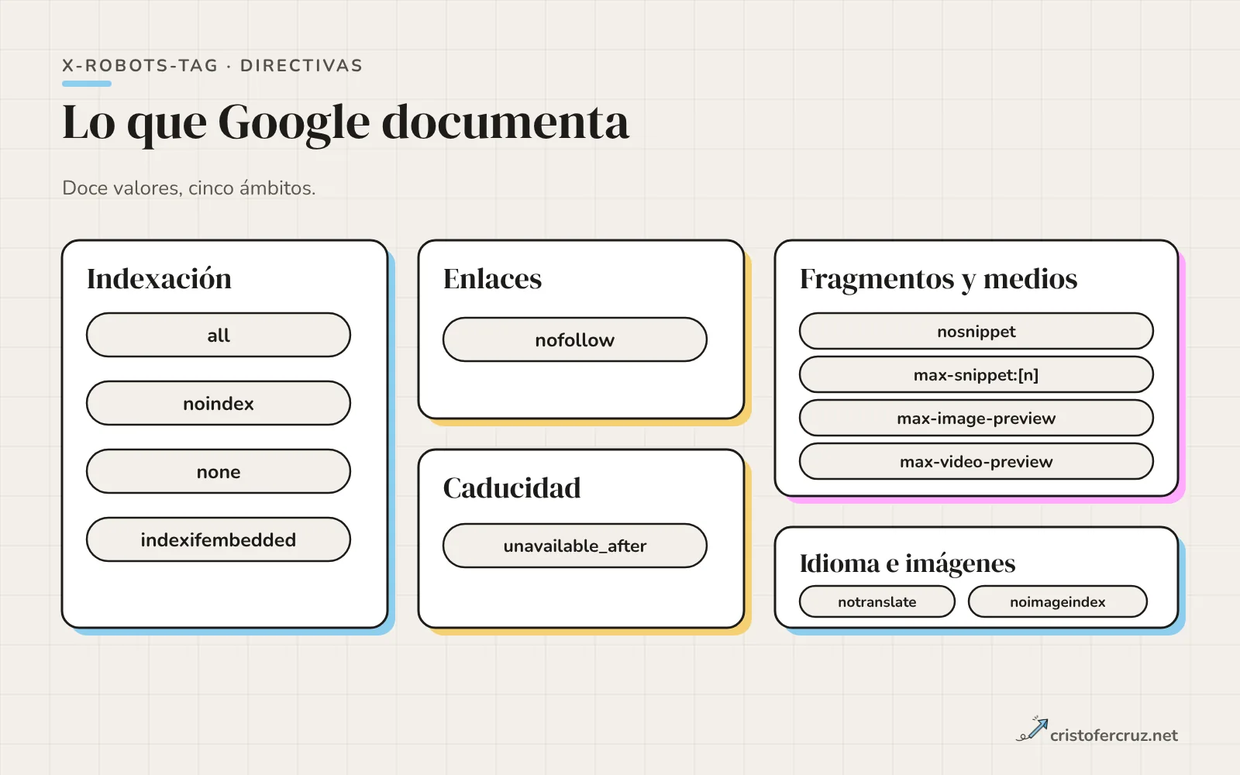Open the cristofercruz.net link text
Screen dimensions: 1240x775
(1114, 735)
